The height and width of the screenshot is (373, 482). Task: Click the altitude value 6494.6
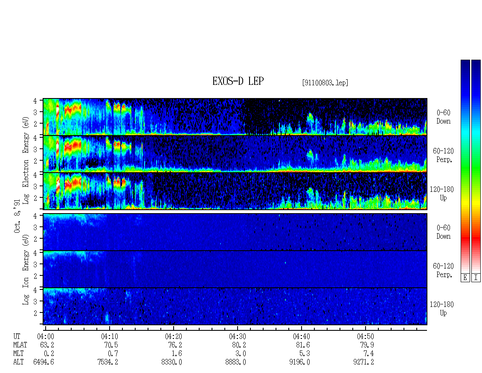point(44,362)
